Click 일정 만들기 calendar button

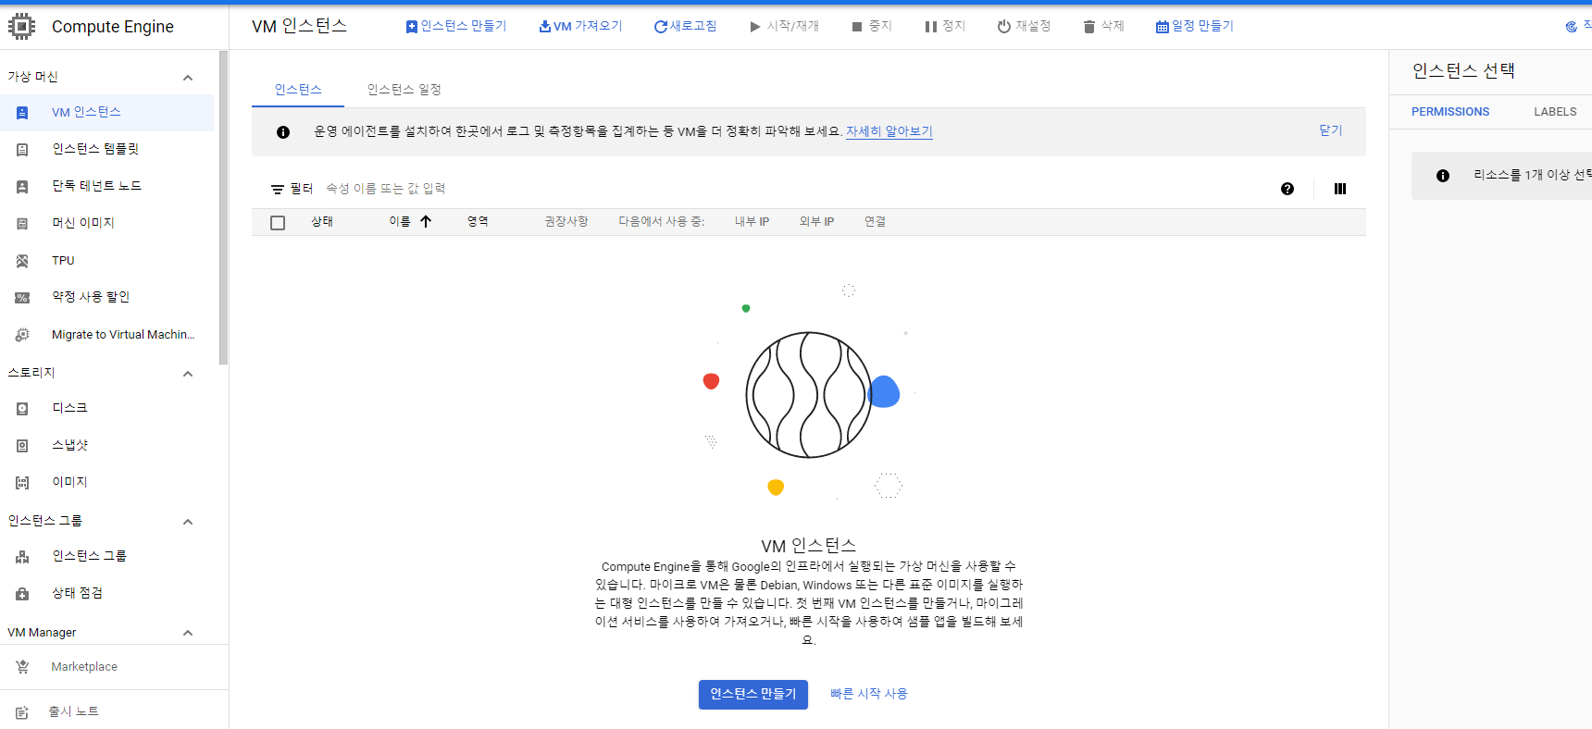coord(1195,26)
